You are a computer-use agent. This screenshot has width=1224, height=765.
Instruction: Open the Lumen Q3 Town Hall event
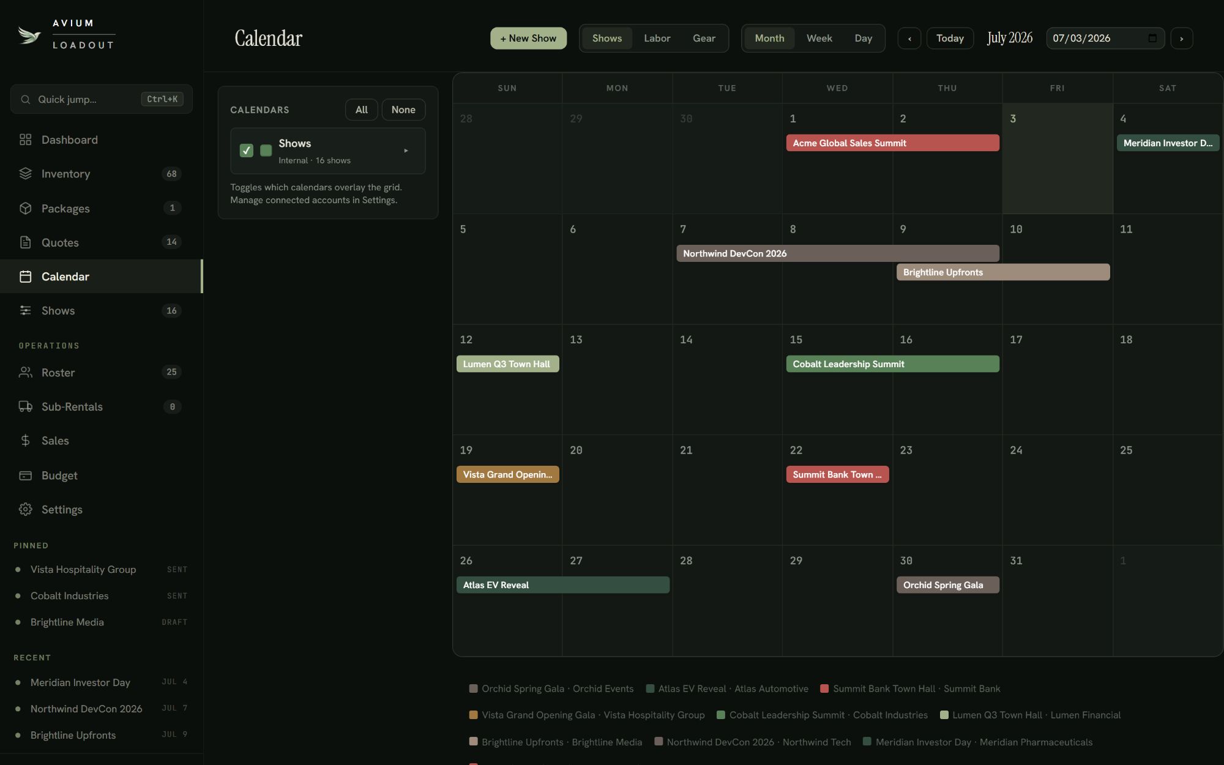[x=508, y=364]
